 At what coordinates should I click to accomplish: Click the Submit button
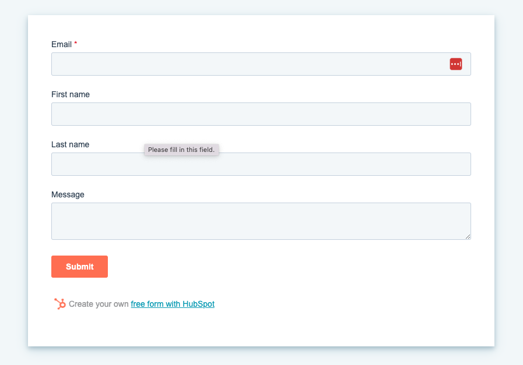coord(79,267)
